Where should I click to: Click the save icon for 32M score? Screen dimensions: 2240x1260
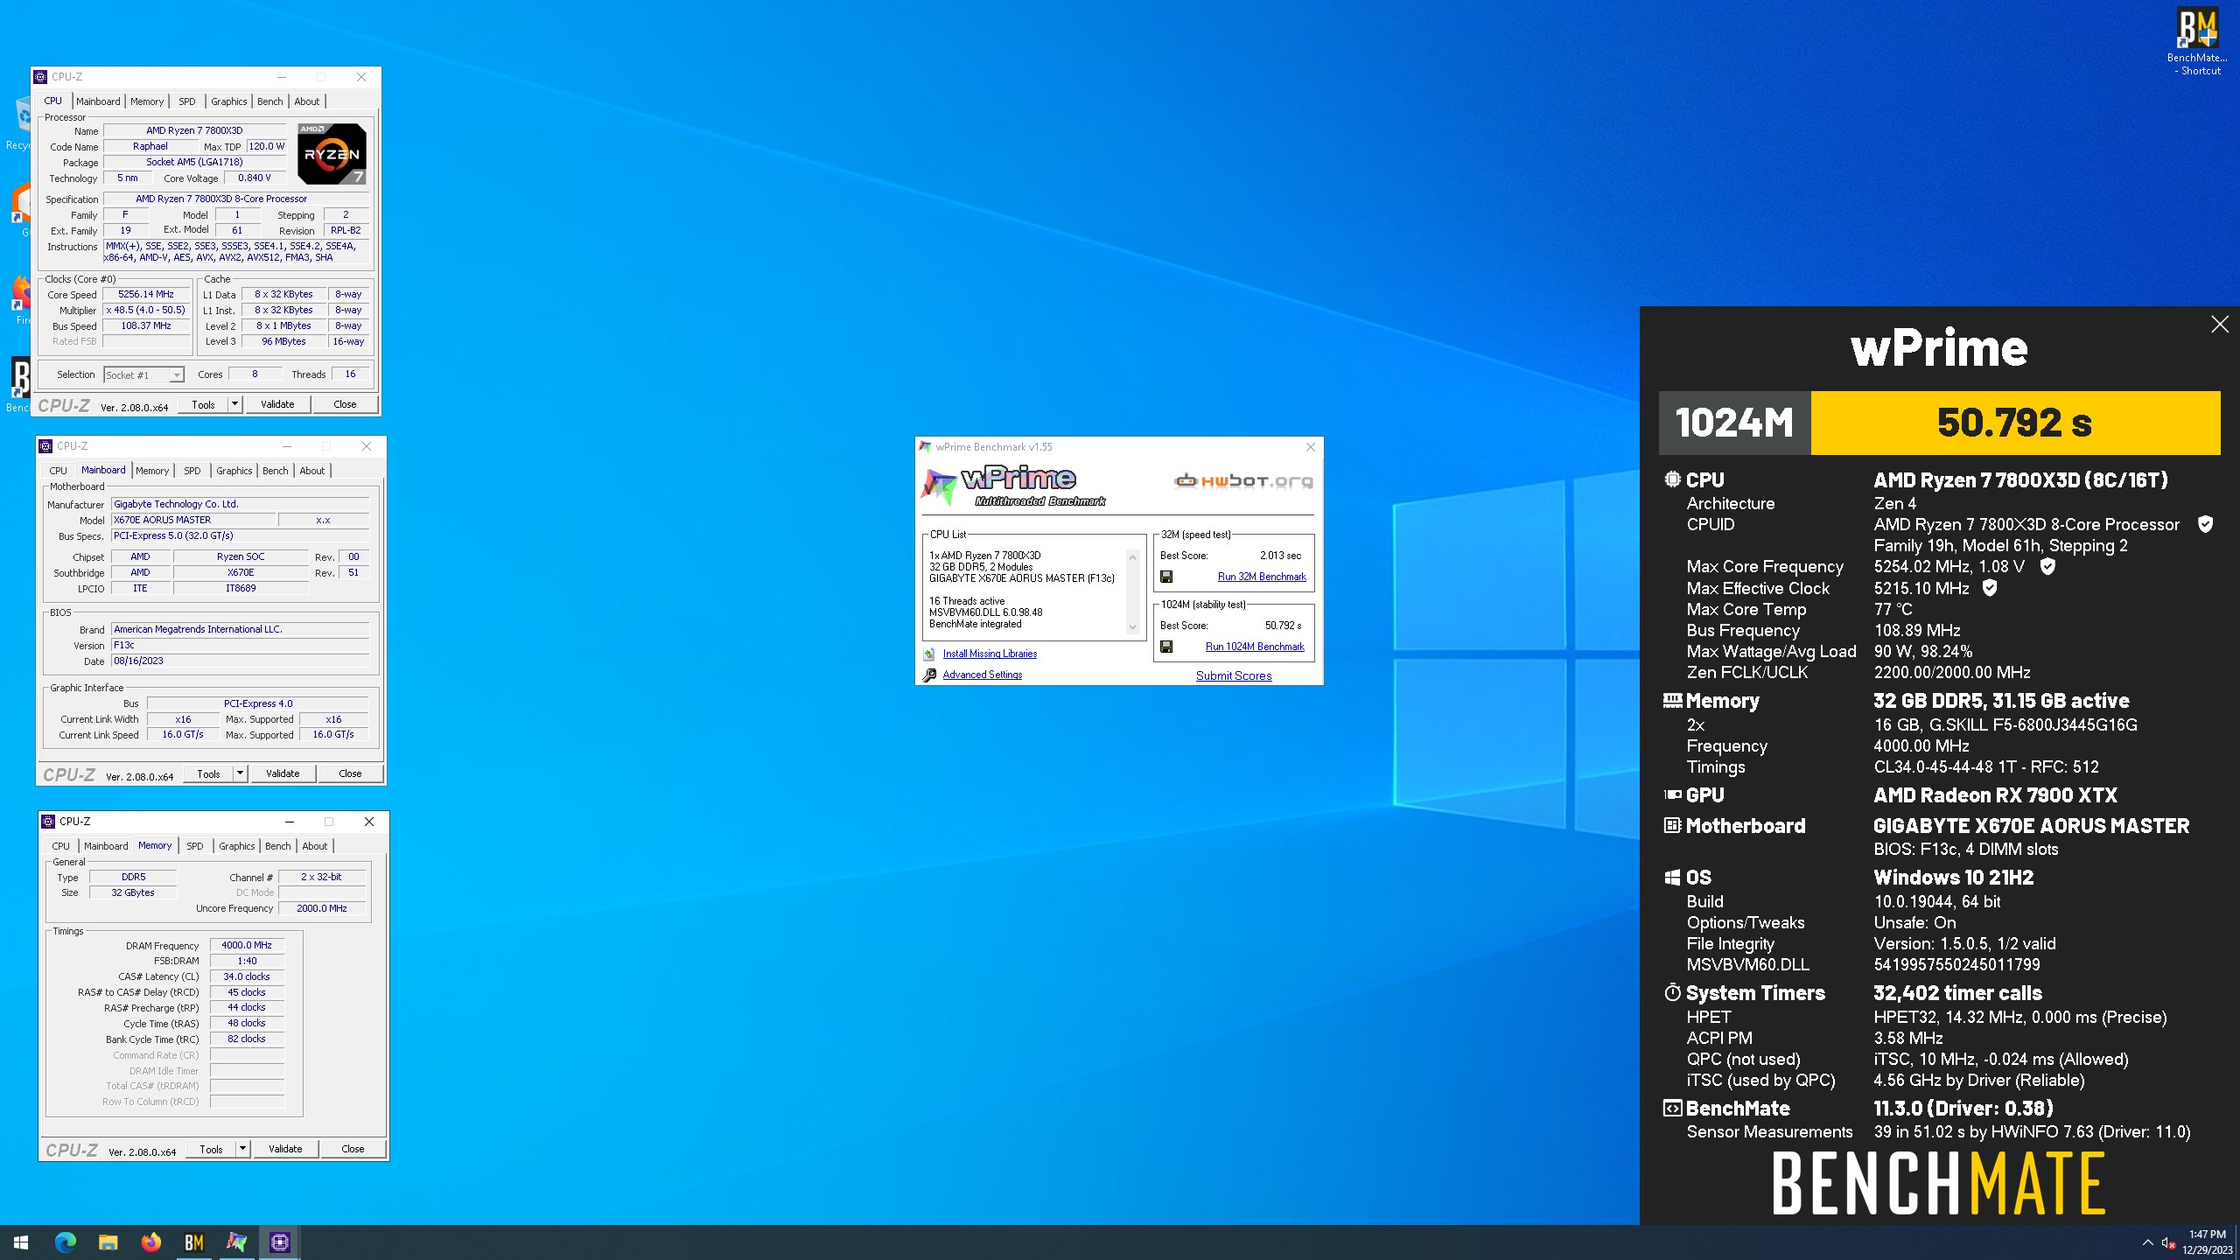(1166, 577)
